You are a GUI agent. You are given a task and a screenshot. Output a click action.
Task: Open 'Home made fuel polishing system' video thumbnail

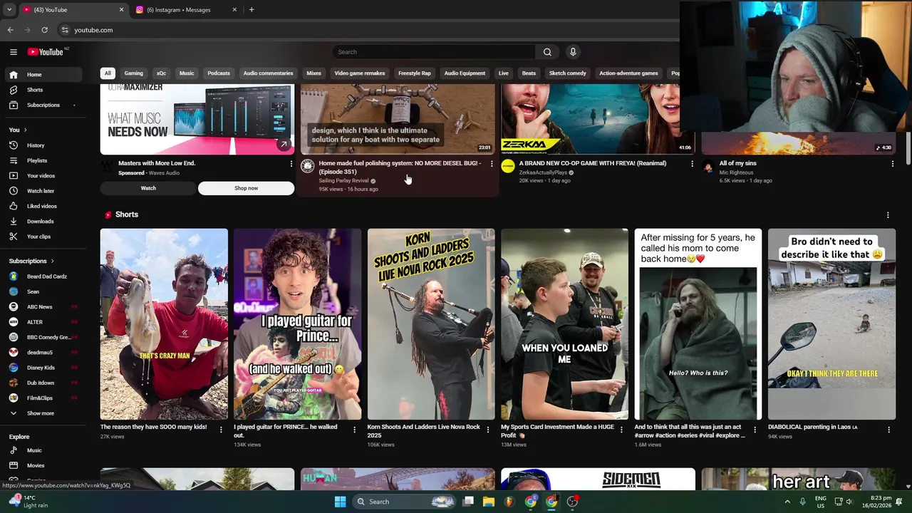tap(398, 119)
